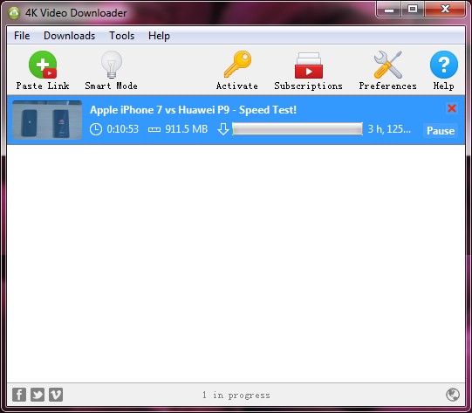Open the Help menu

(159, 36)
